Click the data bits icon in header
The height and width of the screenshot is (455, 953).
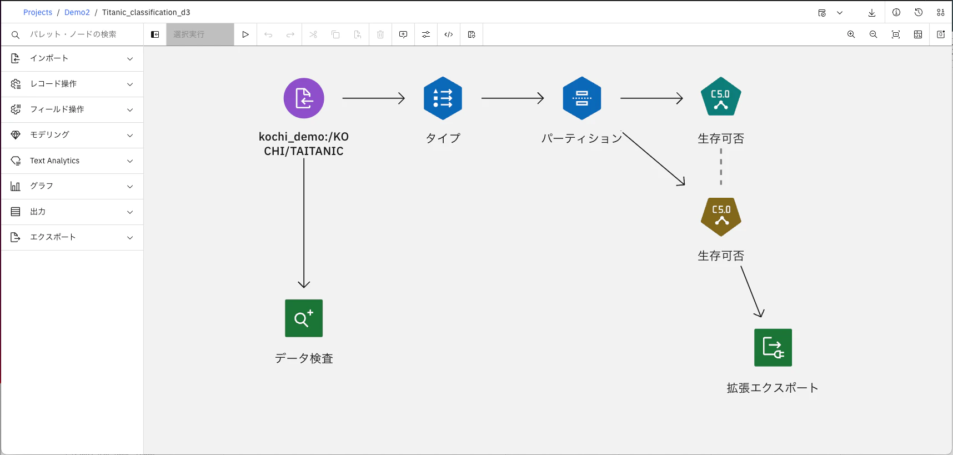[x=941, y=12]
